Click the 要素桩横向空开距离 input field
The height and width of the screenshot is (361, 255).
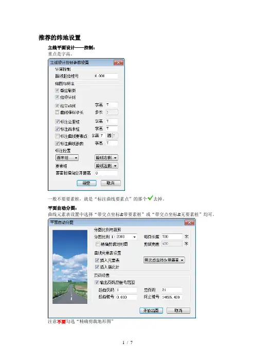click(x=106, y=173)
